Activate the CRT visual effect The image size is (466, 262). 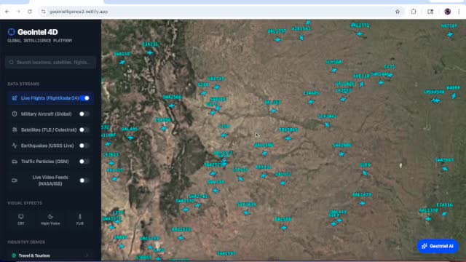click(x=21, y=220)
